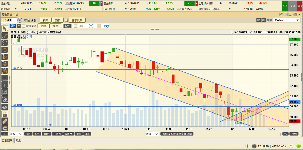Enable the 時間同步 checkbox
This screenshot has width=303, height=150.
tap(24, 26)
